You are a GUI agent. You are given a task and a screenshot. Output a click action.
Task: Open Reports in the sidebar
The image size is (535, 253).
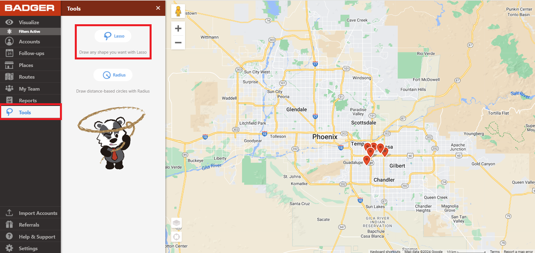click(30, 100)
